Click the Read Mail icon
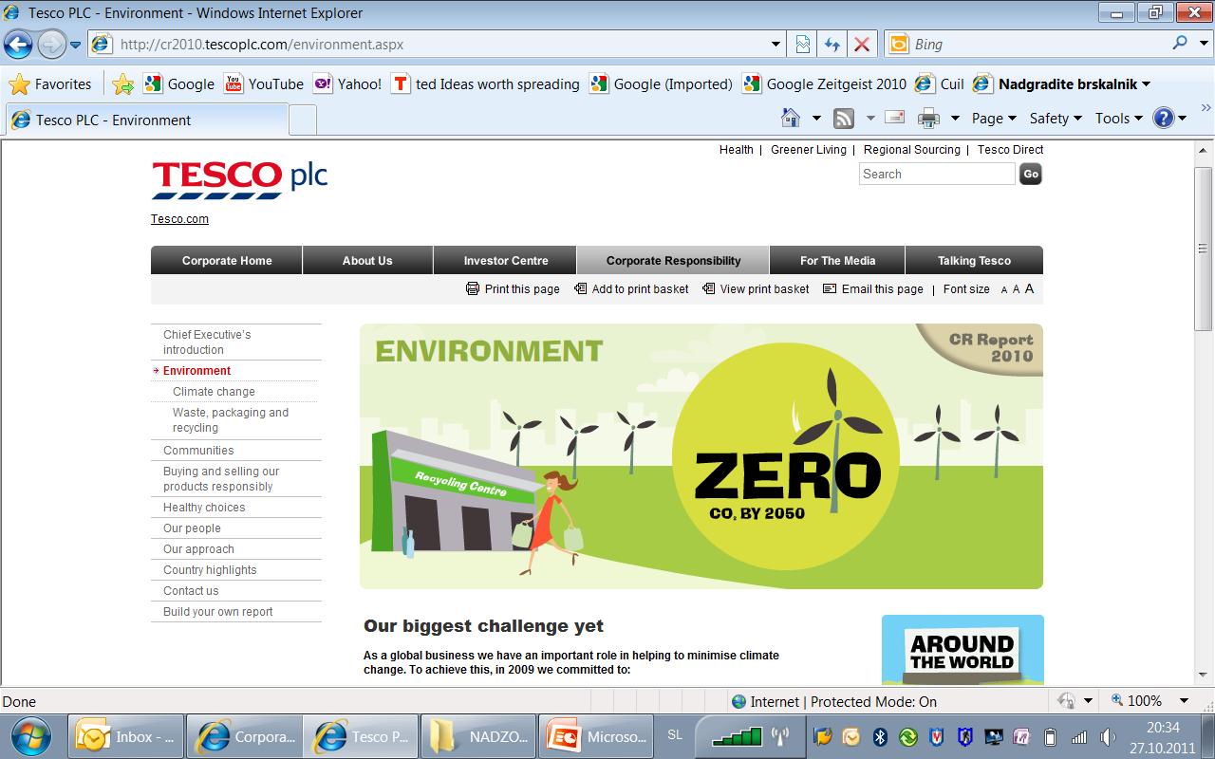Screen dimensions: 1215x759 pos(894,118)
